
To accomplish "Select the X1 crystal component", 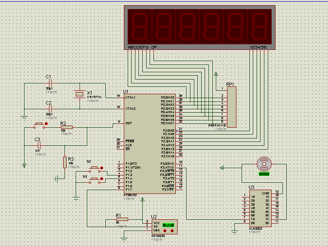I will click(80, 94).
